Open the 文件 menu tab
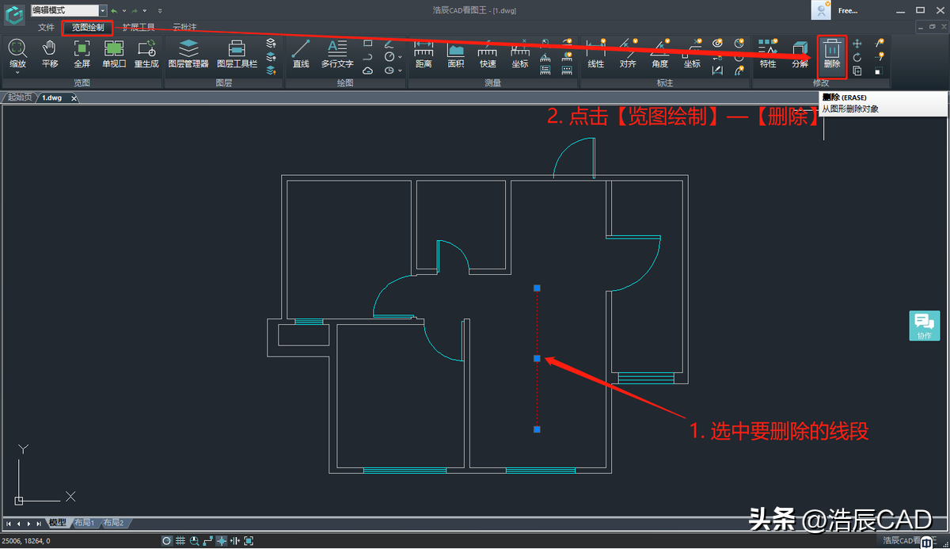Screen dimensions: 950x549 coord(46,27)
